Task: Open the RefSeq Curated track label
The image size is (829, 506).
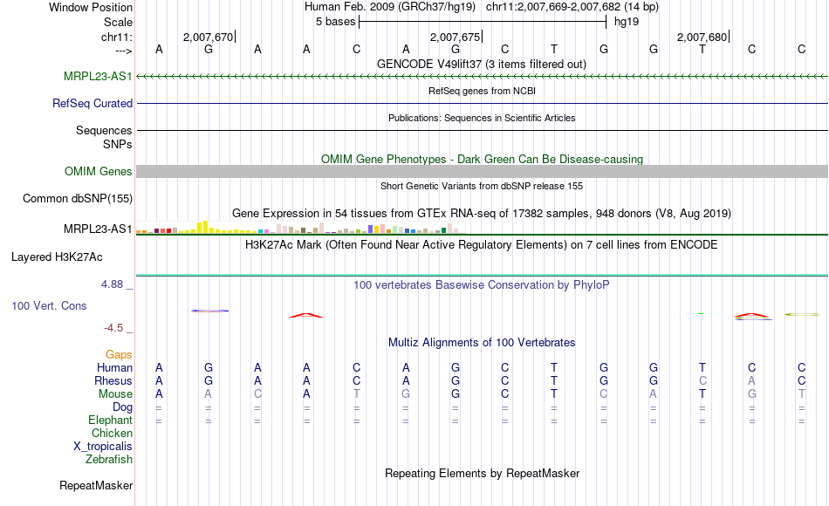Action: pos(92,103)
